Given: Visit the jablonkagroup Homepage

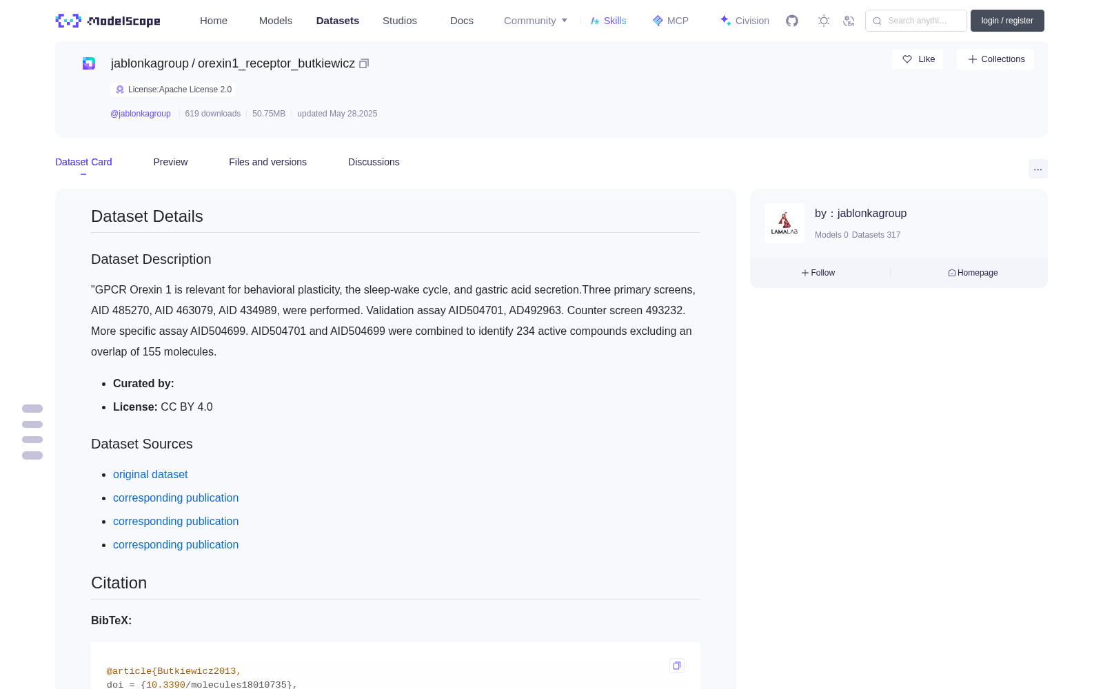Looking at the screenshot, I should point(973,273).
